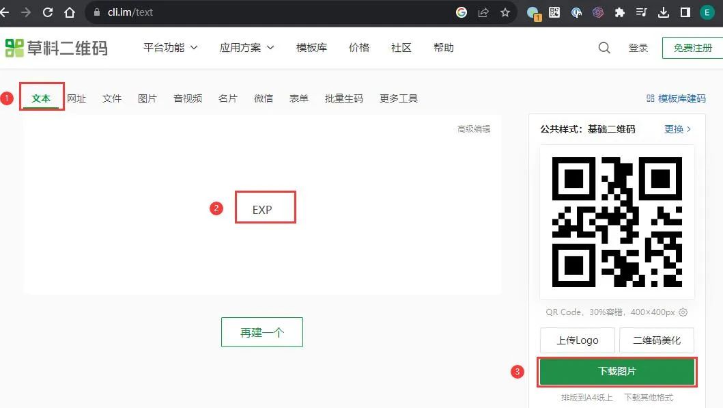Click the blue shield extension icon

point(576,12)
